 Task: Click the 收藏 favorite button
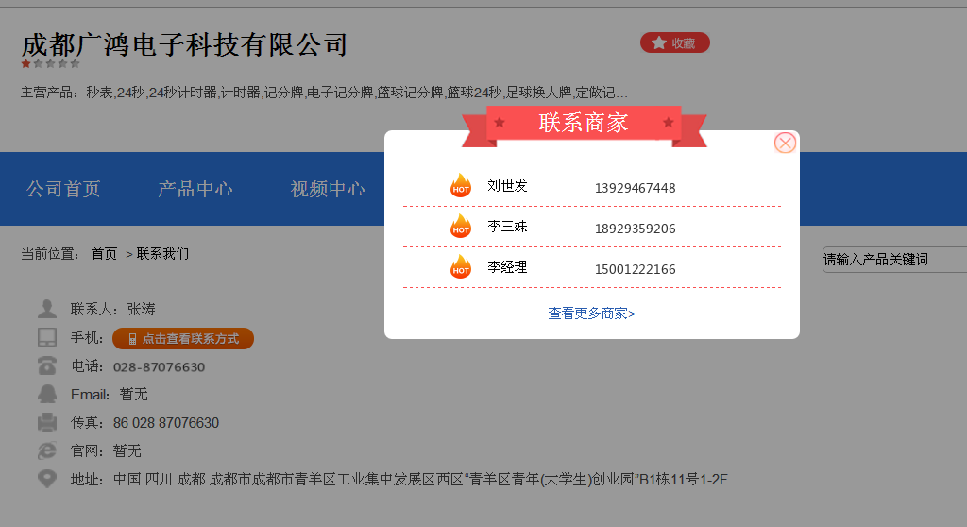pos(674,42)
